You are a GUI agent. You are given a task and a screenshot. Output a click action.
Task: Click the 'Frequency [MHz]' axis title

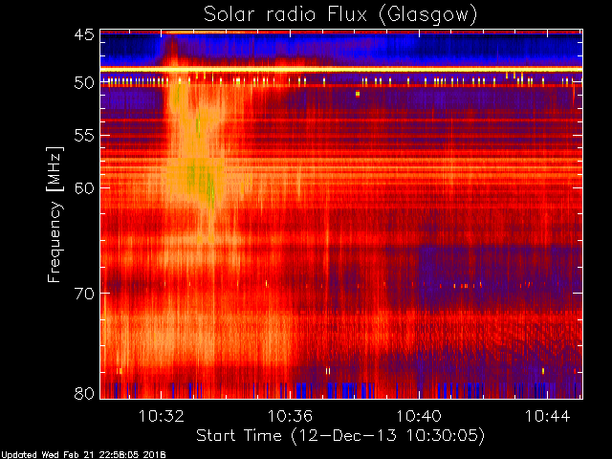point(55,214)
